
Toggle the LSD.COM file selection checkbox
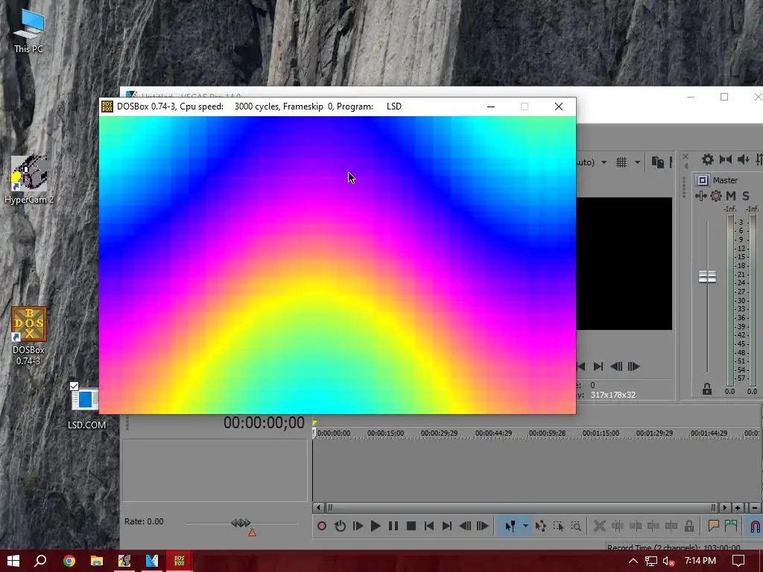pyautogui.click(x=74, y=387)
